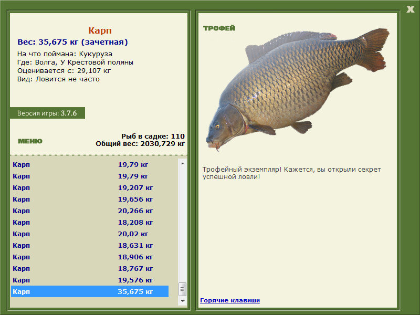Viewport: 420px width, 315px height.
Task: Open the Горячие клавиши link
Action: pos(230,300)
